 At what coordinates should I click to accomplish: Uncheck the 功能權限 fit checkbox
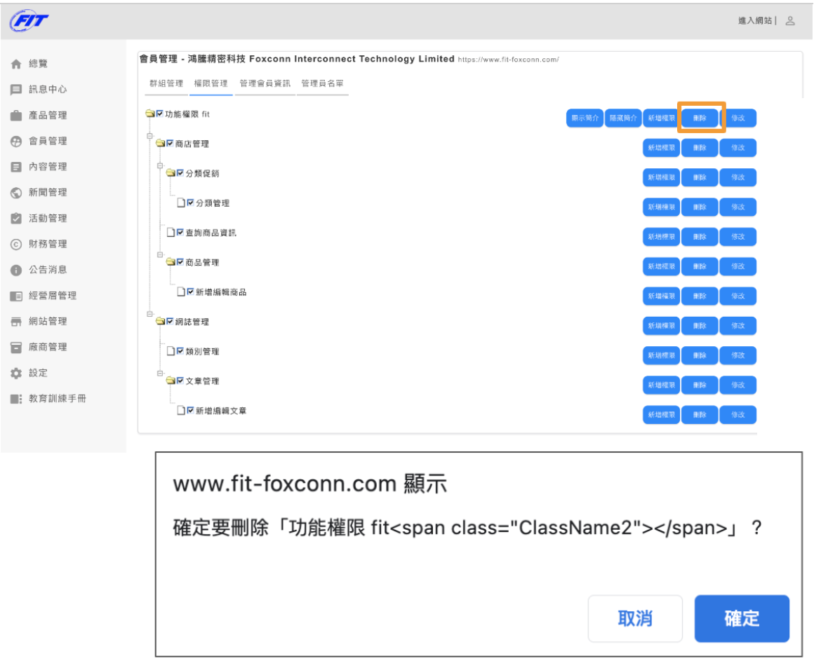[159, 114]
